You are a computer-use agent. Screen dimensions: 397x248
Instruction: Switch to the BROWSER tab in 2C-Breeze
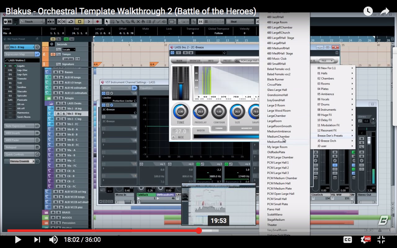pyautogui.click(x=195, y=61)
